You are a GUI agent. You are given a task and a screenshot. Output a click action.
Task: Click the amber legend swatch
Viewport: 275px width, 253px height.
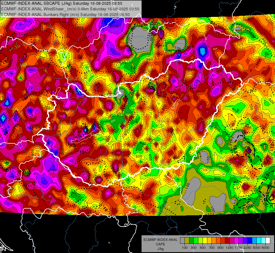pos(209,241)
